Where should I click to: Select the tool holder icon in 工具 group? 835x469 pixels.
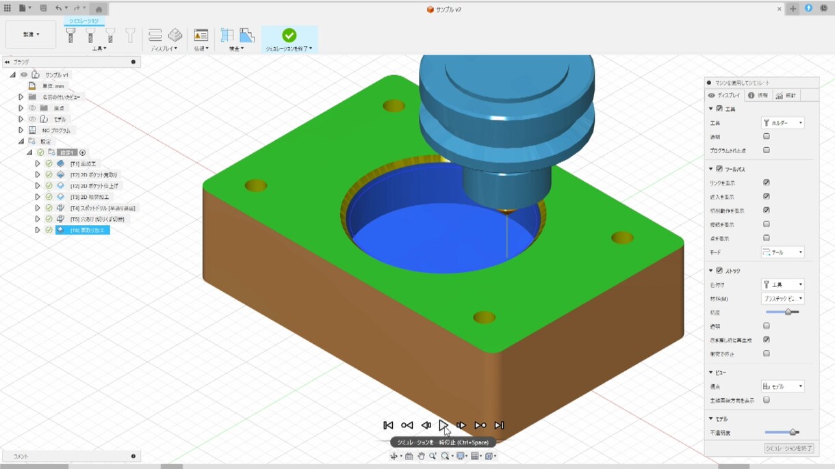(x=130, y=36)
